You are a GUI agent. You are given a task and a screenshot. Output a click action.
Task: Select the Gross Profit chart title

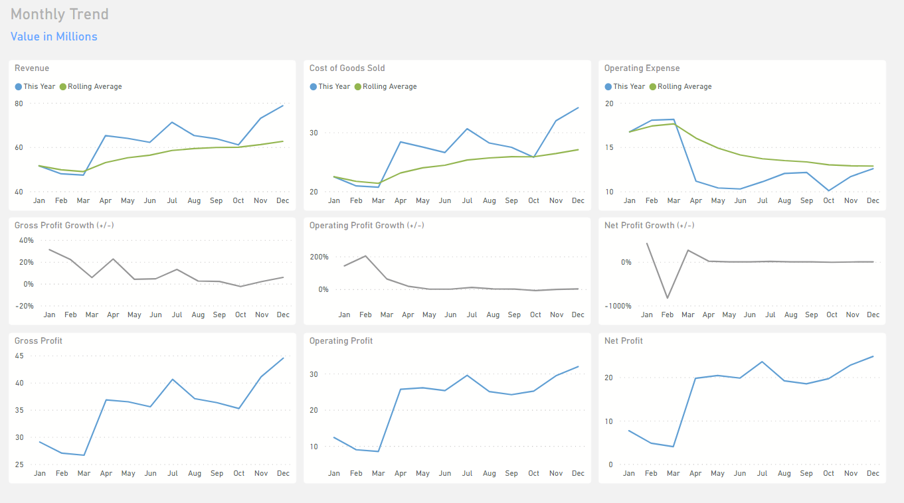point(39,341)
